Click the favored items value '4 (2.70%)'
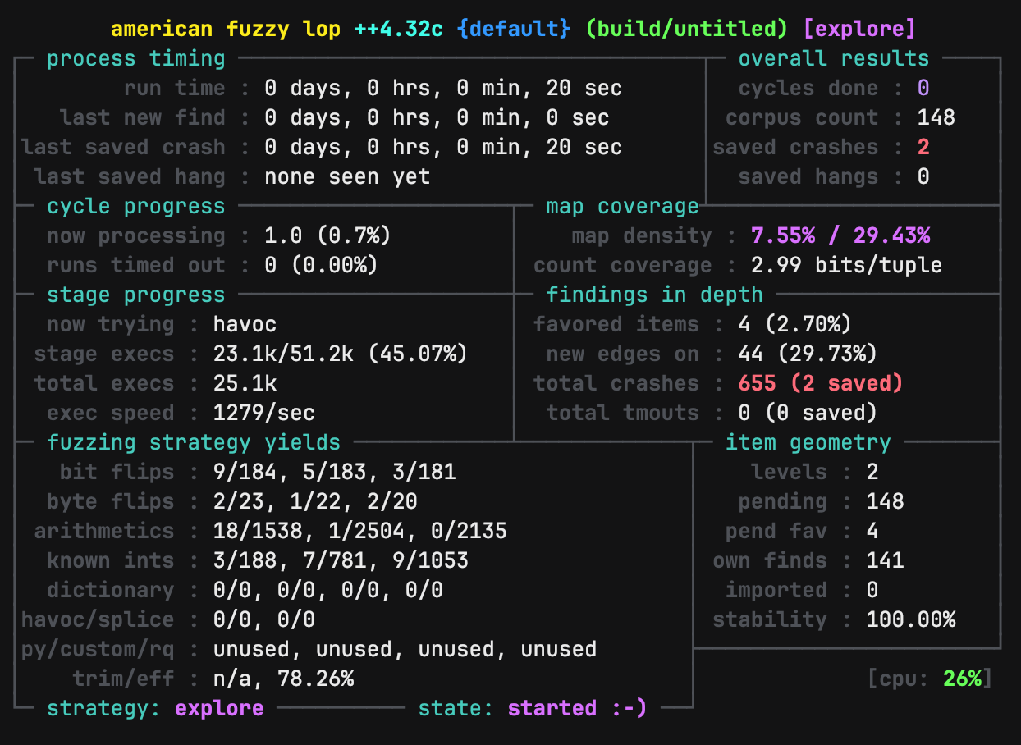This screenshot has height=745, width=1021. click(x=794, y=325)
